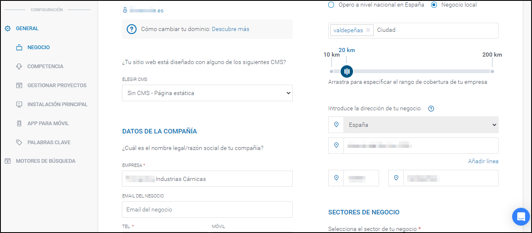Select the 'Negocio local' radio option

pos(434,5)
